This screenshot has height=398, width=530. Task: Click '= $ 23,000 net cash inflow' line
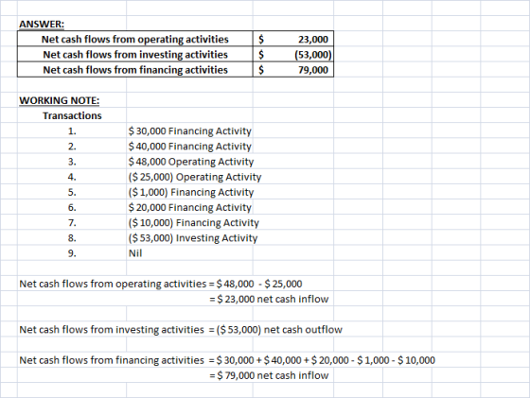(269, 299)
